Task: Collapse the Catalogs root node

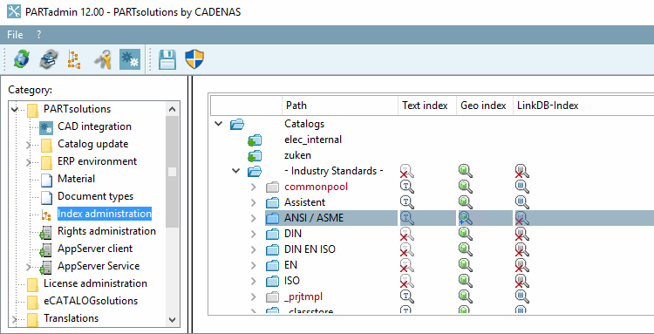Action: [218, 124]
